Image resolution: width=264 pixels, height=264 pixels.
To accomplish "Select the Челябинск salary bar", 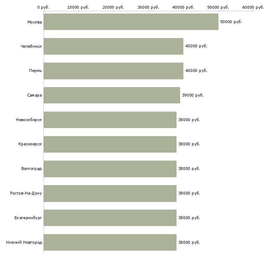I will pos(113,46).
